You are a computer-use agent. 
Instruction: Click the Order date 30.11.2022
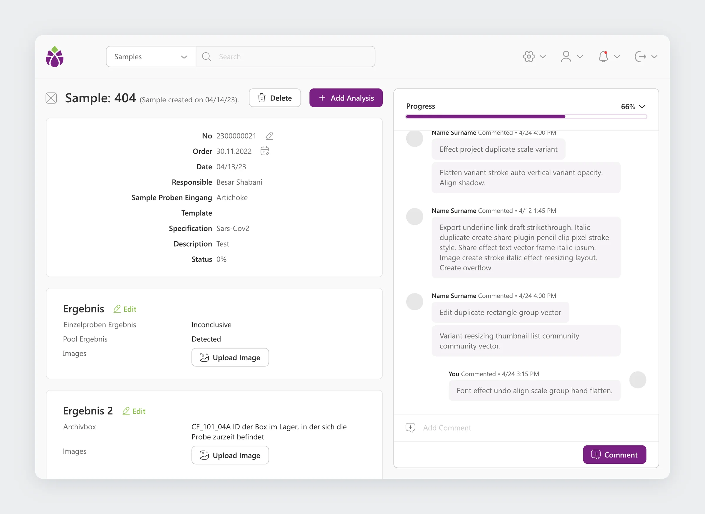click(234, 151)
